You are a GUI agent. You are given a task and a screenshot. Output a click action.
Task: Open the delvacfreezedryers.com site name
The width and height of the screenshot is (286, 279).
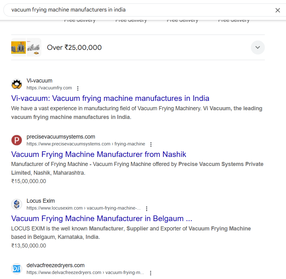pyautogui.click(x=56, y=265)
